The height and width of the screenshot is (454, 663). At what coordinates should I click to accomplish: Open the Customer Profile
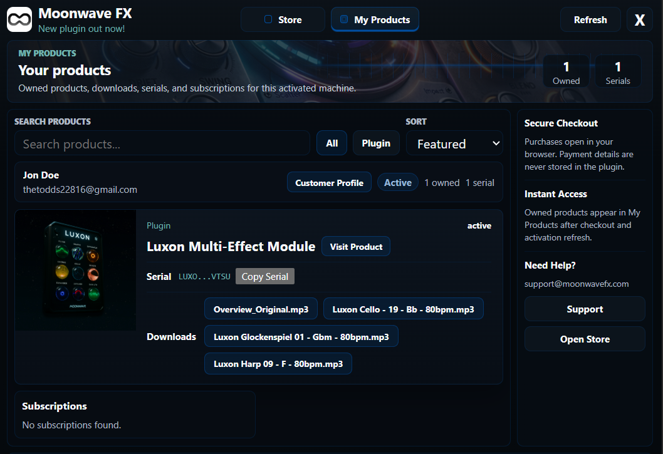point(330,183)
